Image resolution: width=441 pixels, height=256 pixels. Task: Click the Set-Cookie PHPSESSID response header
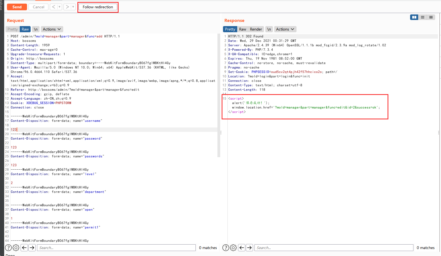click(283, 72)
